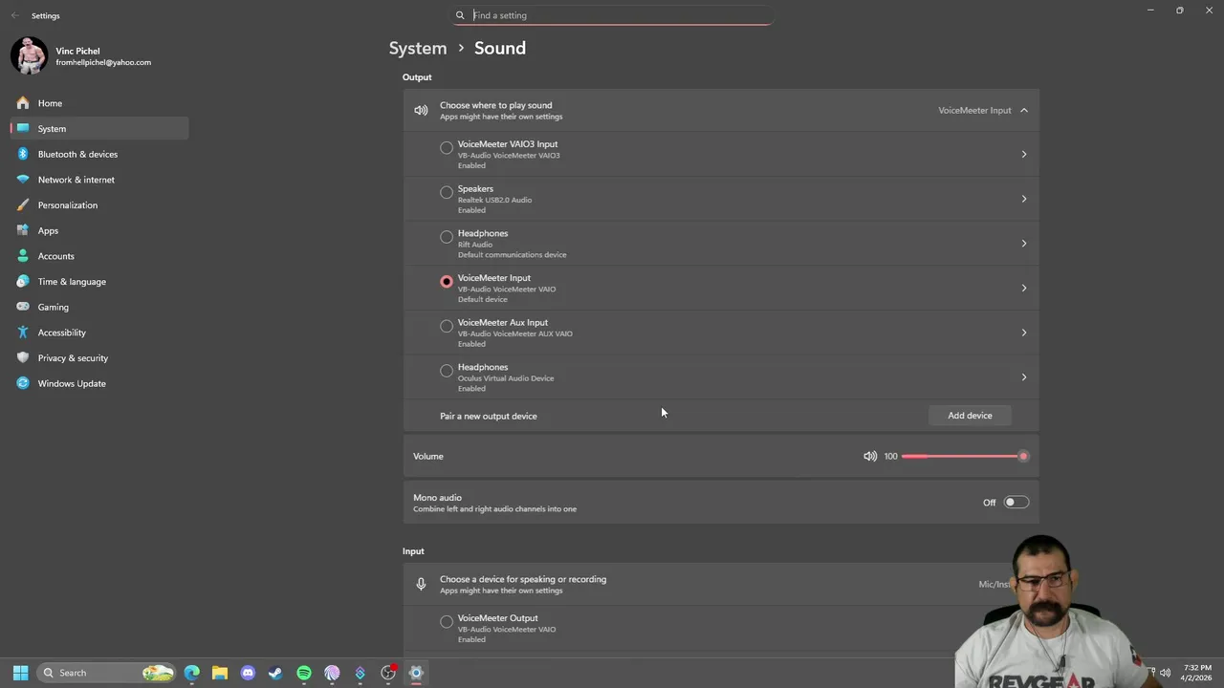Image resolution: width=1224 pixels, height=688 pixels.
Task: Click the Bluetooth & devices sidebar icon
Action: [x=21, y=154]
